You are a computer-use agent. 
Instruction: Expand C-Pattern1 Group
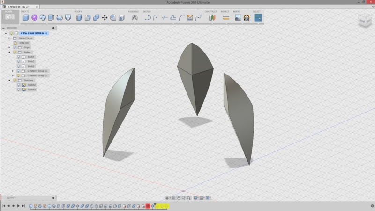point(13,71)
